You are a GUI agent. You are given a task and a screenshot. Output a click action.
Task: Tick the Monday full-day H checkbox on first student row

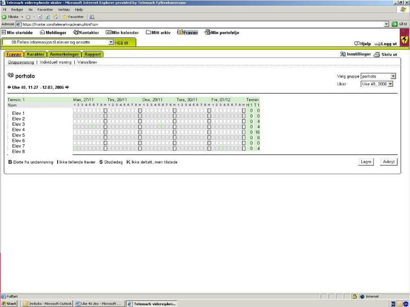pos(106,110)
